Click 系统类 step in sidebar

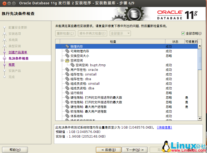(x=13, y=40)
